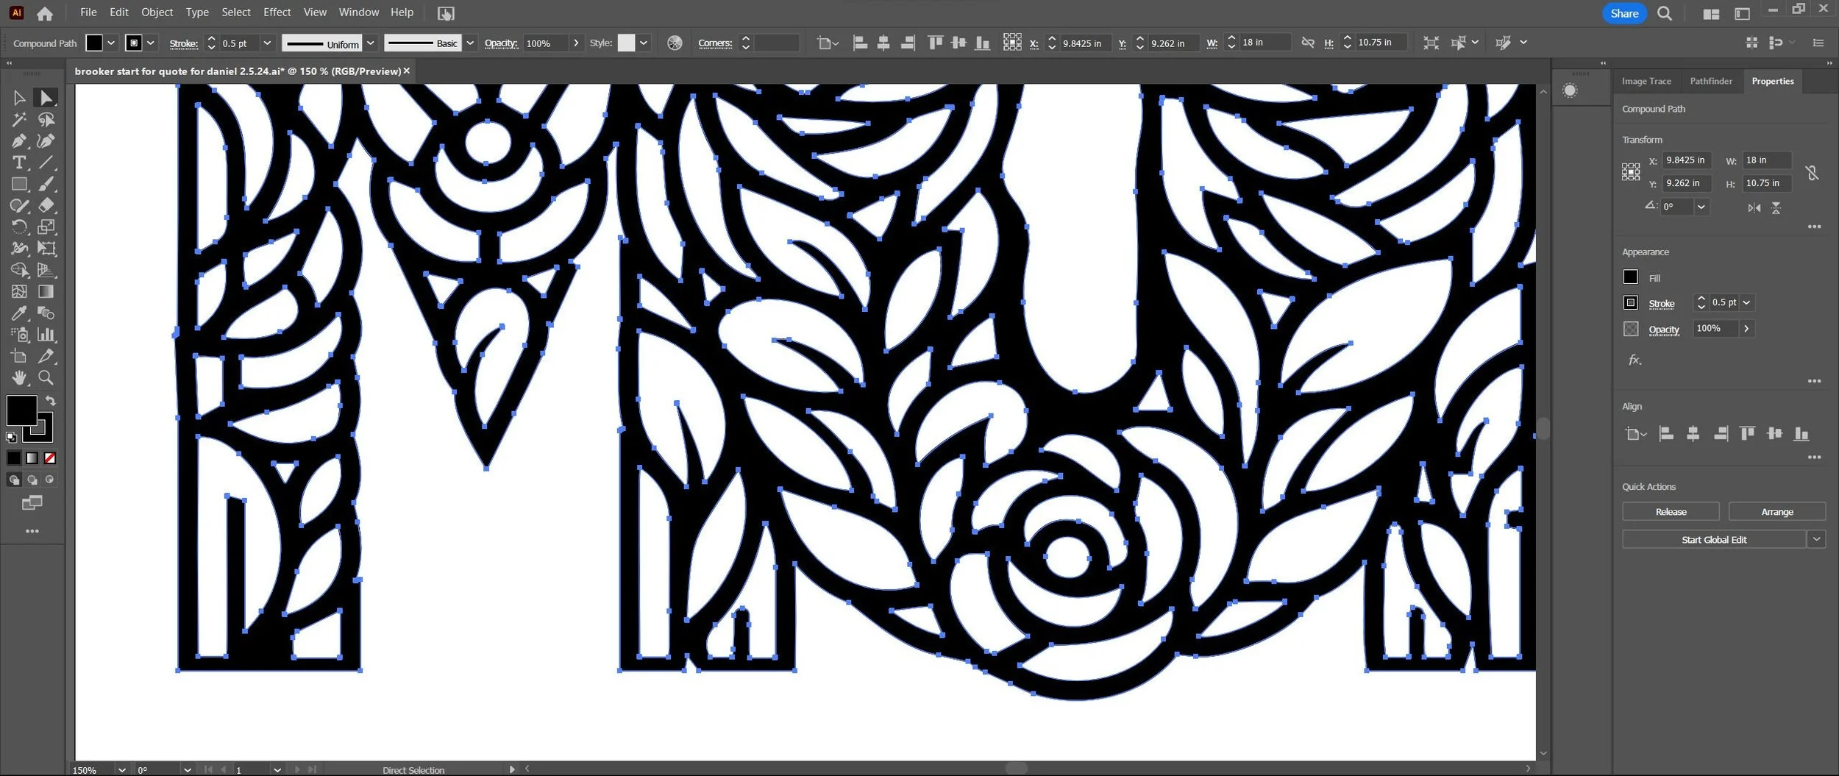Toggle constrain width and height proportions link

click(x=1812, y=173)
